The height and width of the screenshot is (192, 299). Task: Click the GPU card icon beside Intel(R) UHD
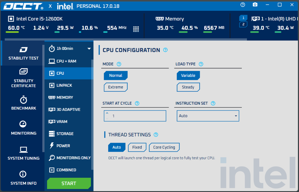click(255, 19)
